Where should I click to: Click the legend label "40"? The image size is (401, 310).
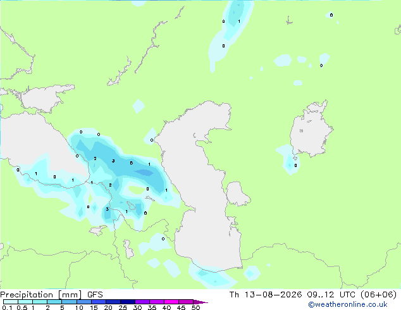[x=166, y=307]
